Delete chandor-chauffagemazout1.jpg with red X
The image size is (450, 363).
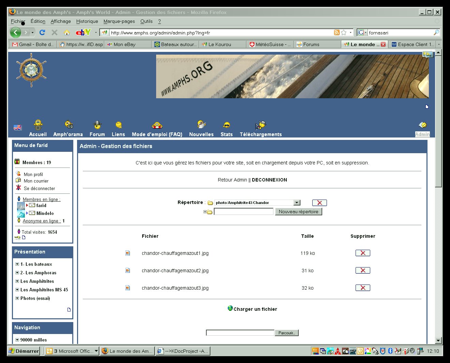pos(363,253)
